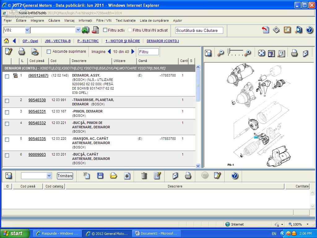Viewport: 317px width, 238px height.
Task: Click the red arrow document icon
Action: click(x=265, y=30)
